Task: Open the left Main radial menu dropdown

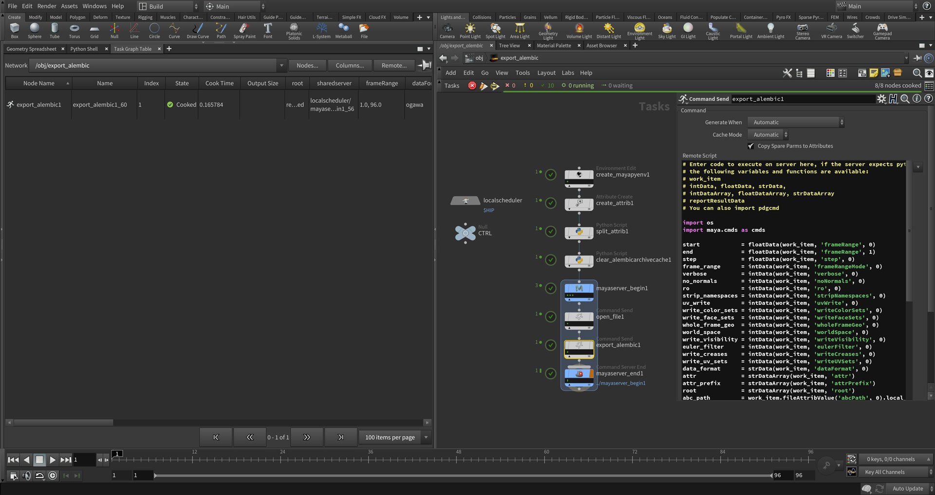Action: 235,6
